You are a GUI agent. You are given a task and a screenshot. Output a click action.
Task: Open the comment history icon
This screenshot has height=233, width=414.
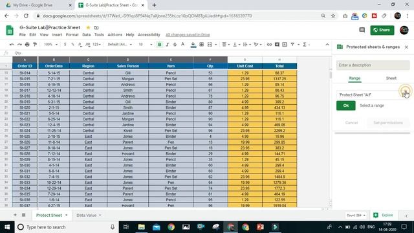tap(362, 30)
